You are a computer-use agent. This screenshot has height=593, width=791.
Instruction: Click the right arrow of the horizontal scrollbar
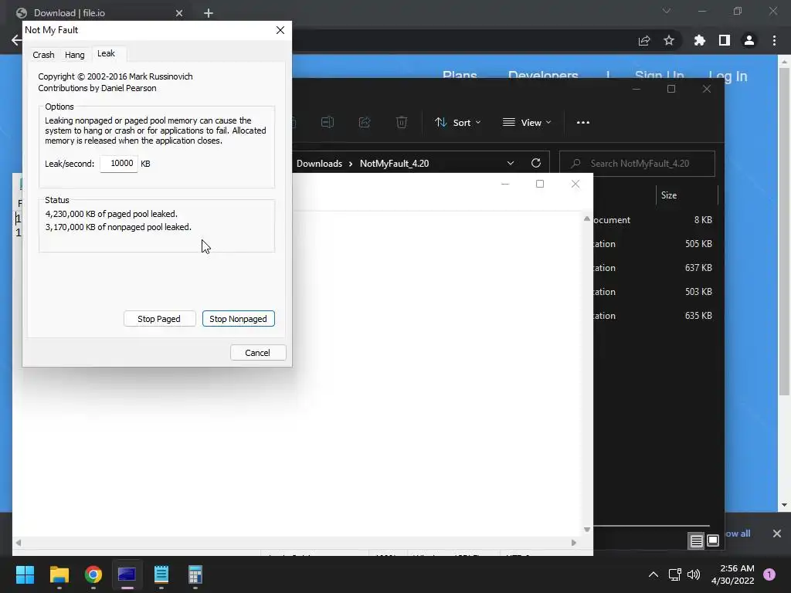coord(574,543)
